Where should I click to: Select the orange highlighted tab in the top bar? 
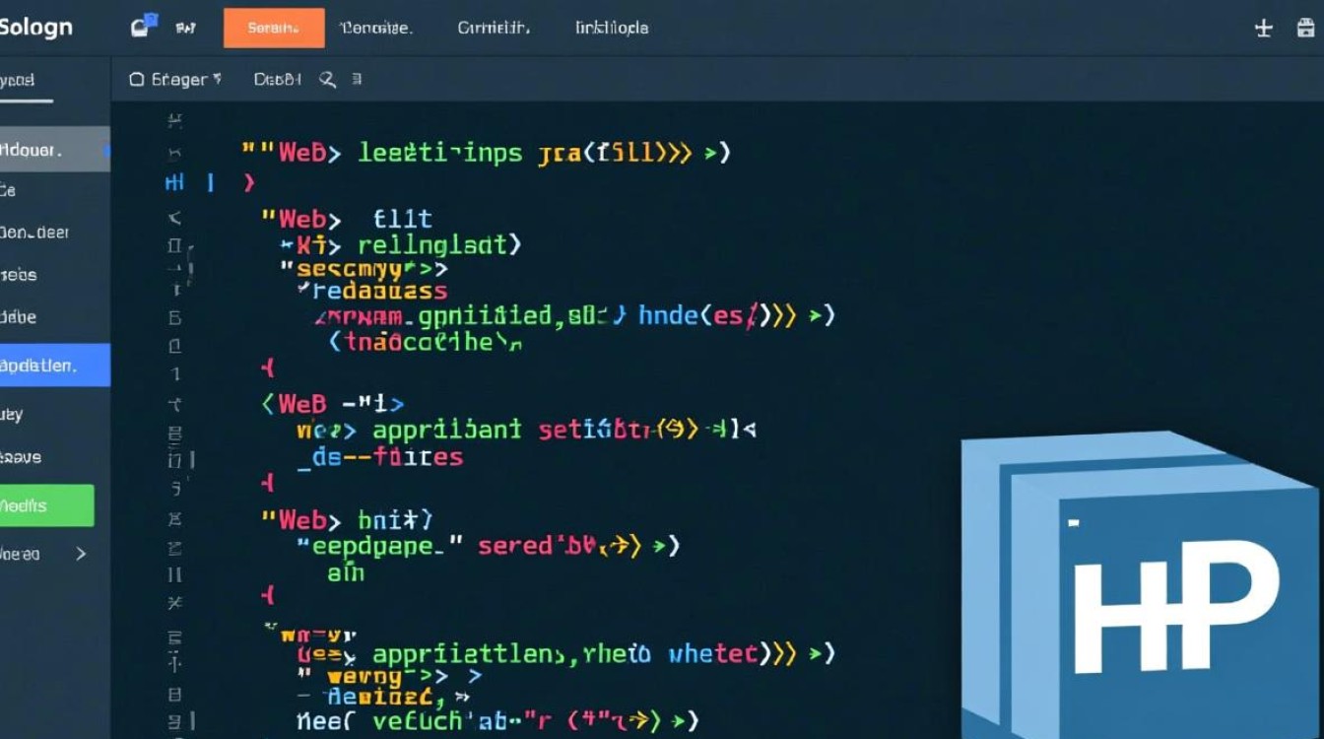click(274, 29)
